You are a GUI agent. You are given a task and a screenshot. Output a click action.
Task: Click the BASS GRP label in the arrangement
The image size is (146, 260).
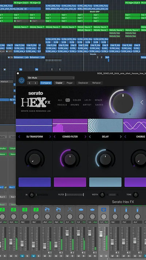95,12
